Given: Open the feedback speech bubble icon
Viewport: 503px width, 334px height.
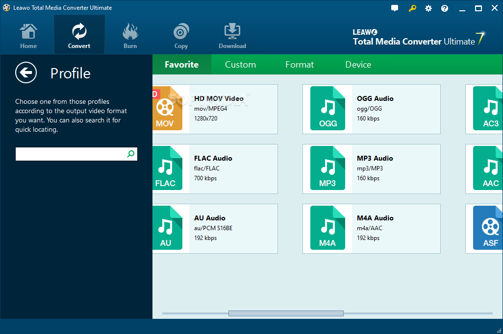Looking at the screenshot, I should pyautogui.click(x=395, y=8).
